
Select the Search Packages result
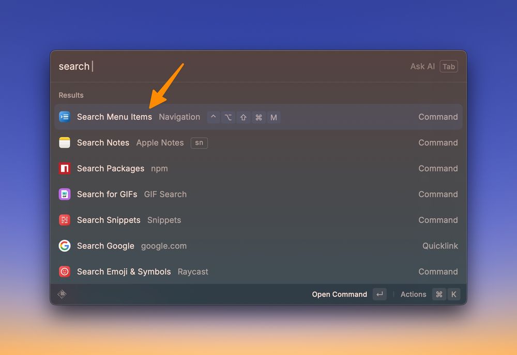tap(258, 168)
